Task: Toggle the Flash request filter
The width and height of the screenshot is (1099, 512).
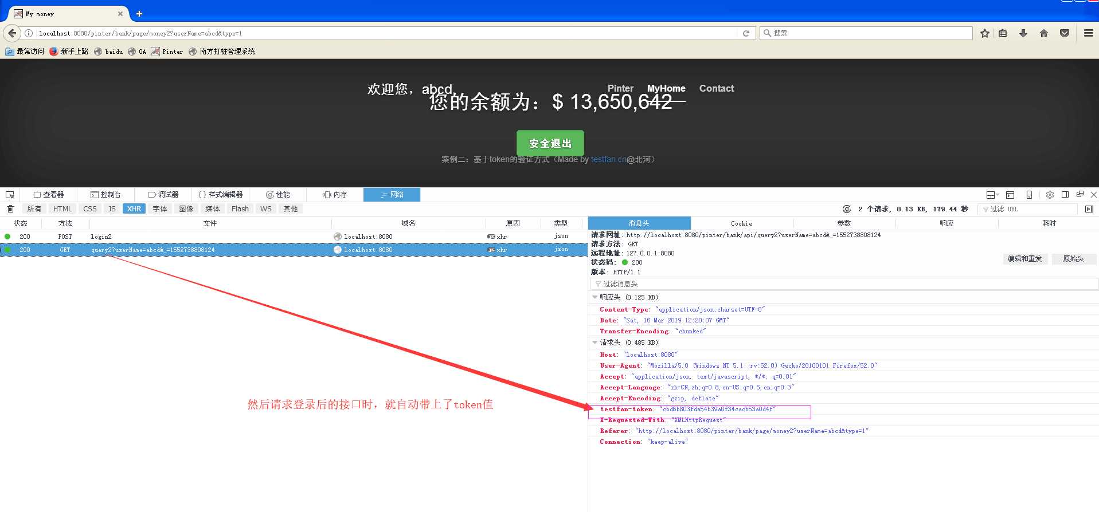Action: click(x=240, y=209)
